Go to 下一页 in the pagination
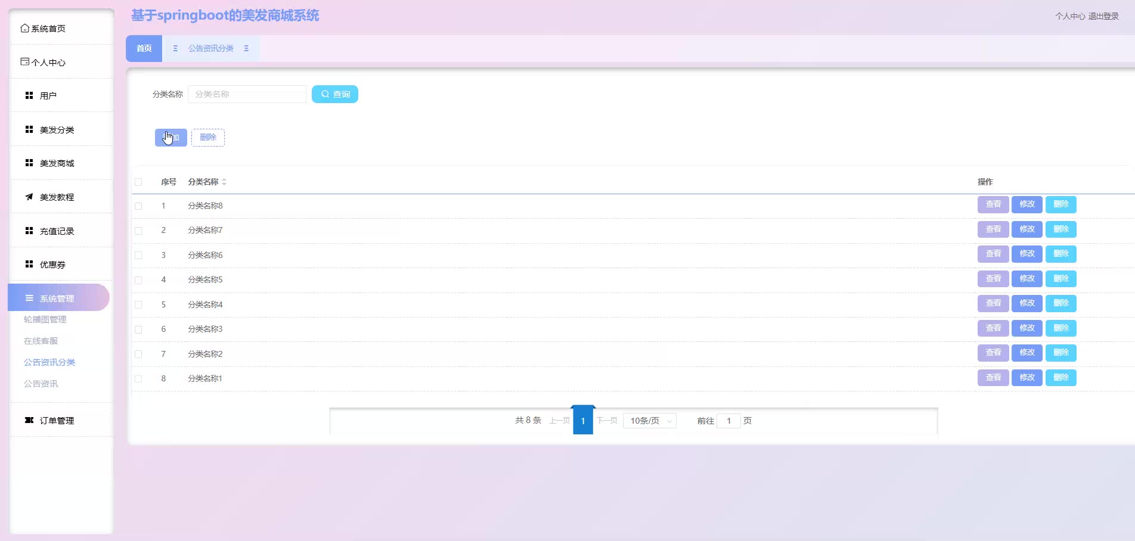The height and width of the screenshot is (541, 1135). (607, 421)
